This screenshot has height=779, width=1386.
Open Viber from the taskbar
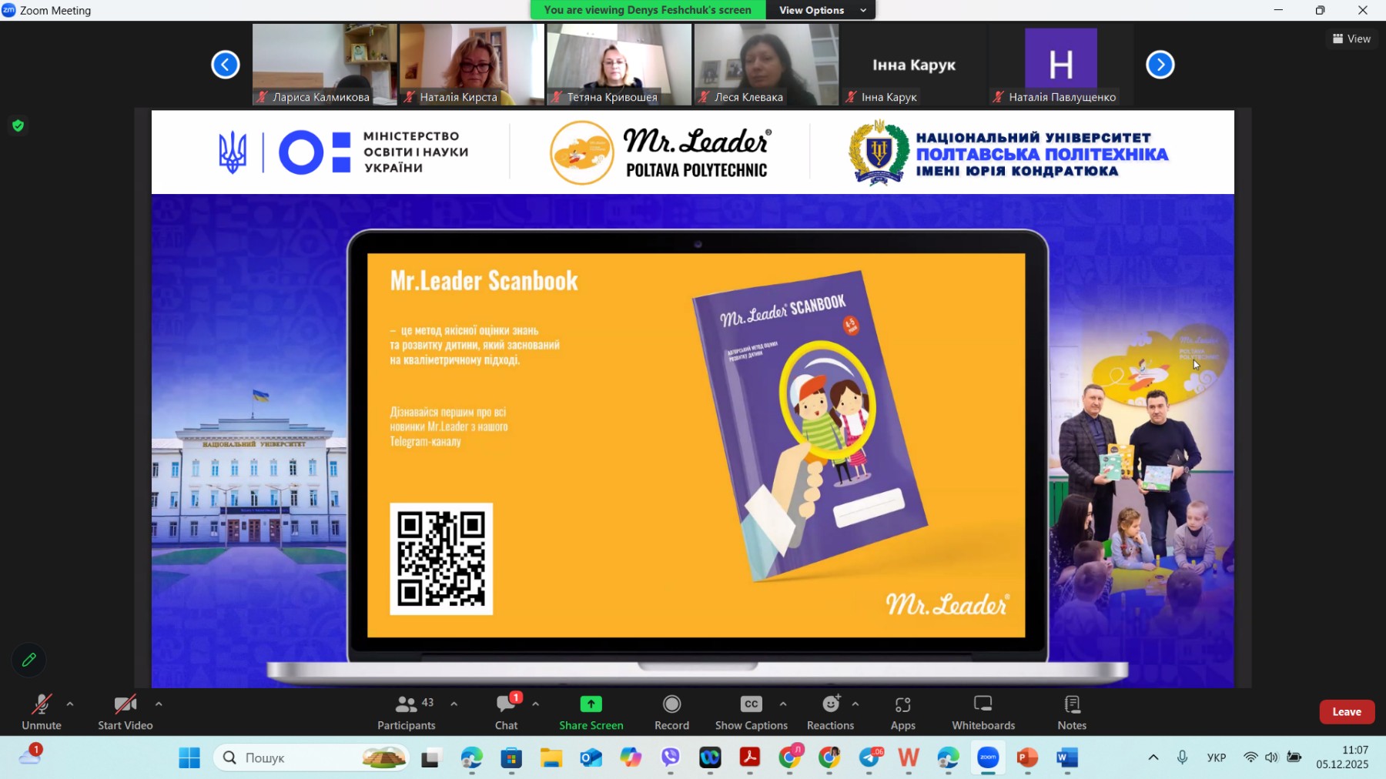click(x=670, y=758)
